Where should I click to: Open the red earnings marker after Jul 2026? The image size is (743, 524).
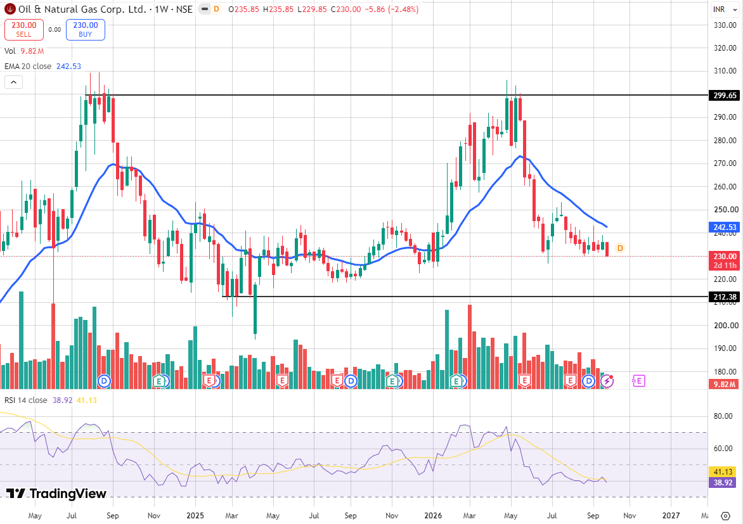(570, 380)
